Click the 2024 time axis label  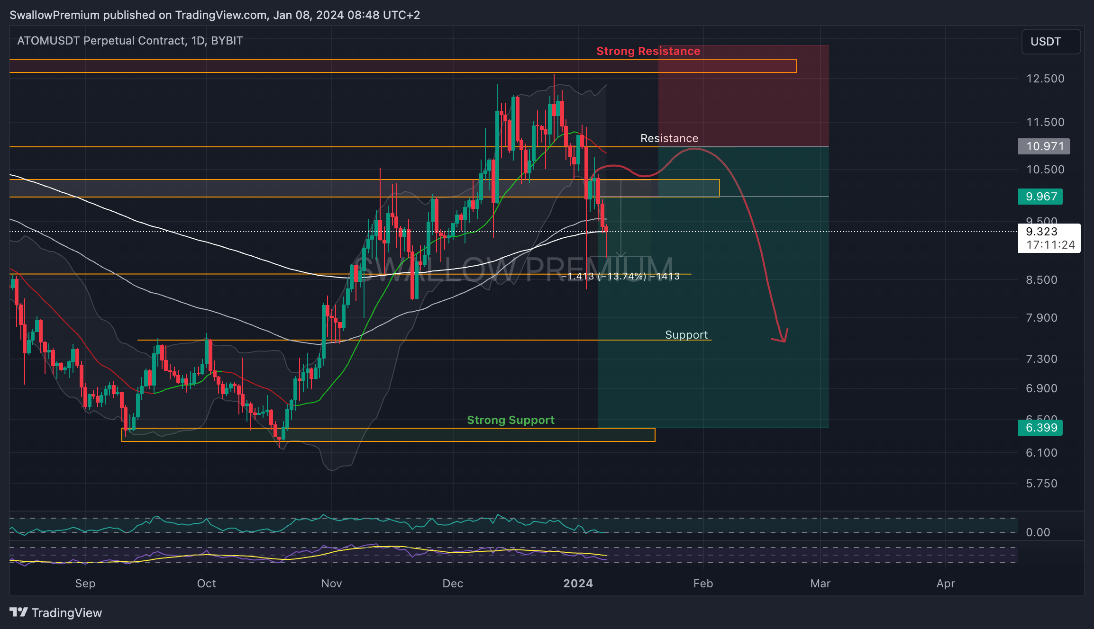point(578,584)
